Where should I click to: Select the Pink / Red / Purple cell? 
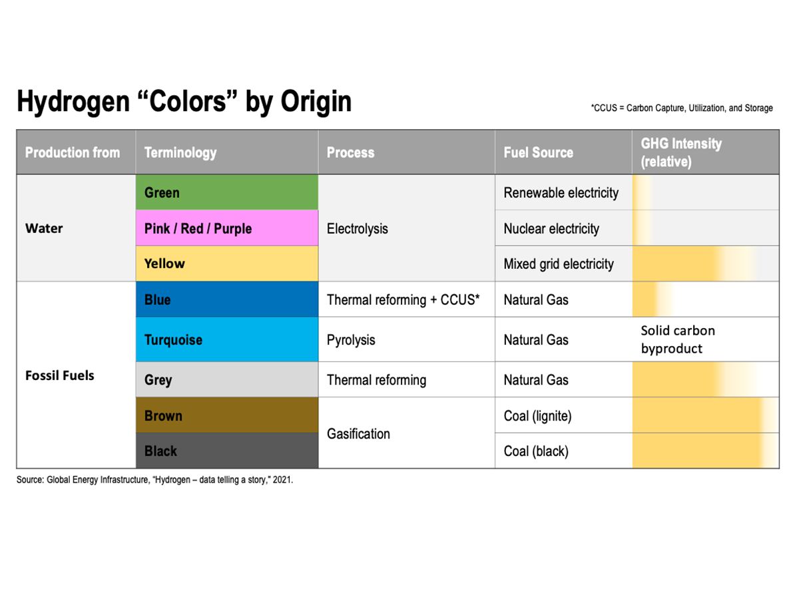pos(226,228)
